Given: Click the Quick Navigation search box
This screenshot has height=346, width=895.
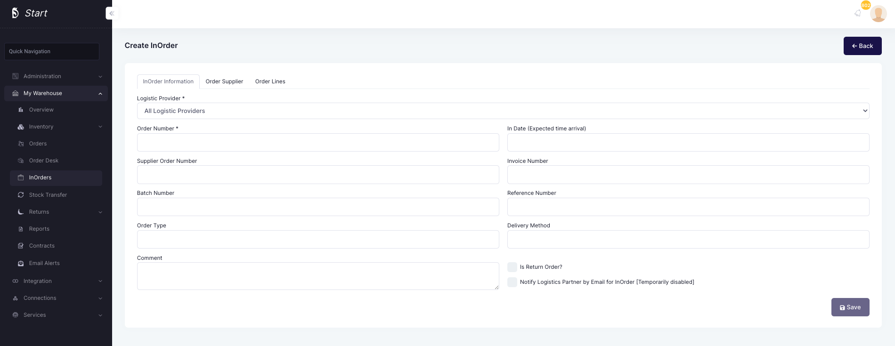Looking at the screenshot, I should (x=52, y=51).
